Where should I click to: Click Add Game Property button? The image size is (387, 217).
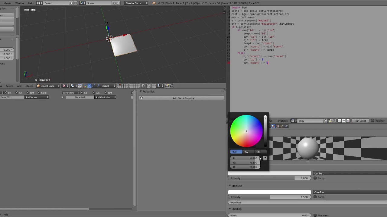click(x=182, y=98)
